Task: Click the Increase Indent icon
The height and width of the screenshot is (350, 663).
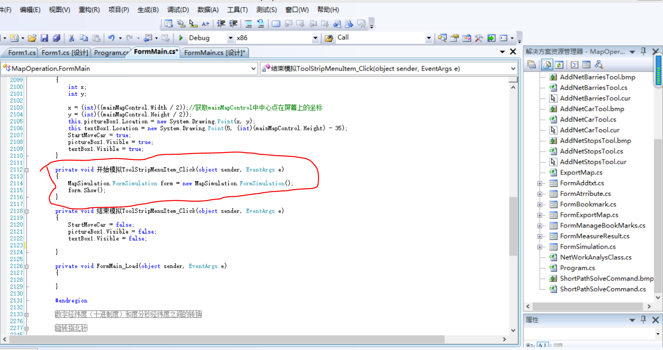Action: (233, 24)
